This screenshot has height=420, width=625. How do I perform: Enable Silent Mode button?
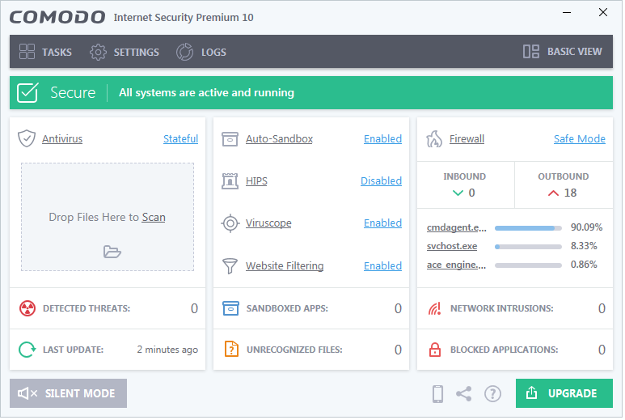point(69,395)
